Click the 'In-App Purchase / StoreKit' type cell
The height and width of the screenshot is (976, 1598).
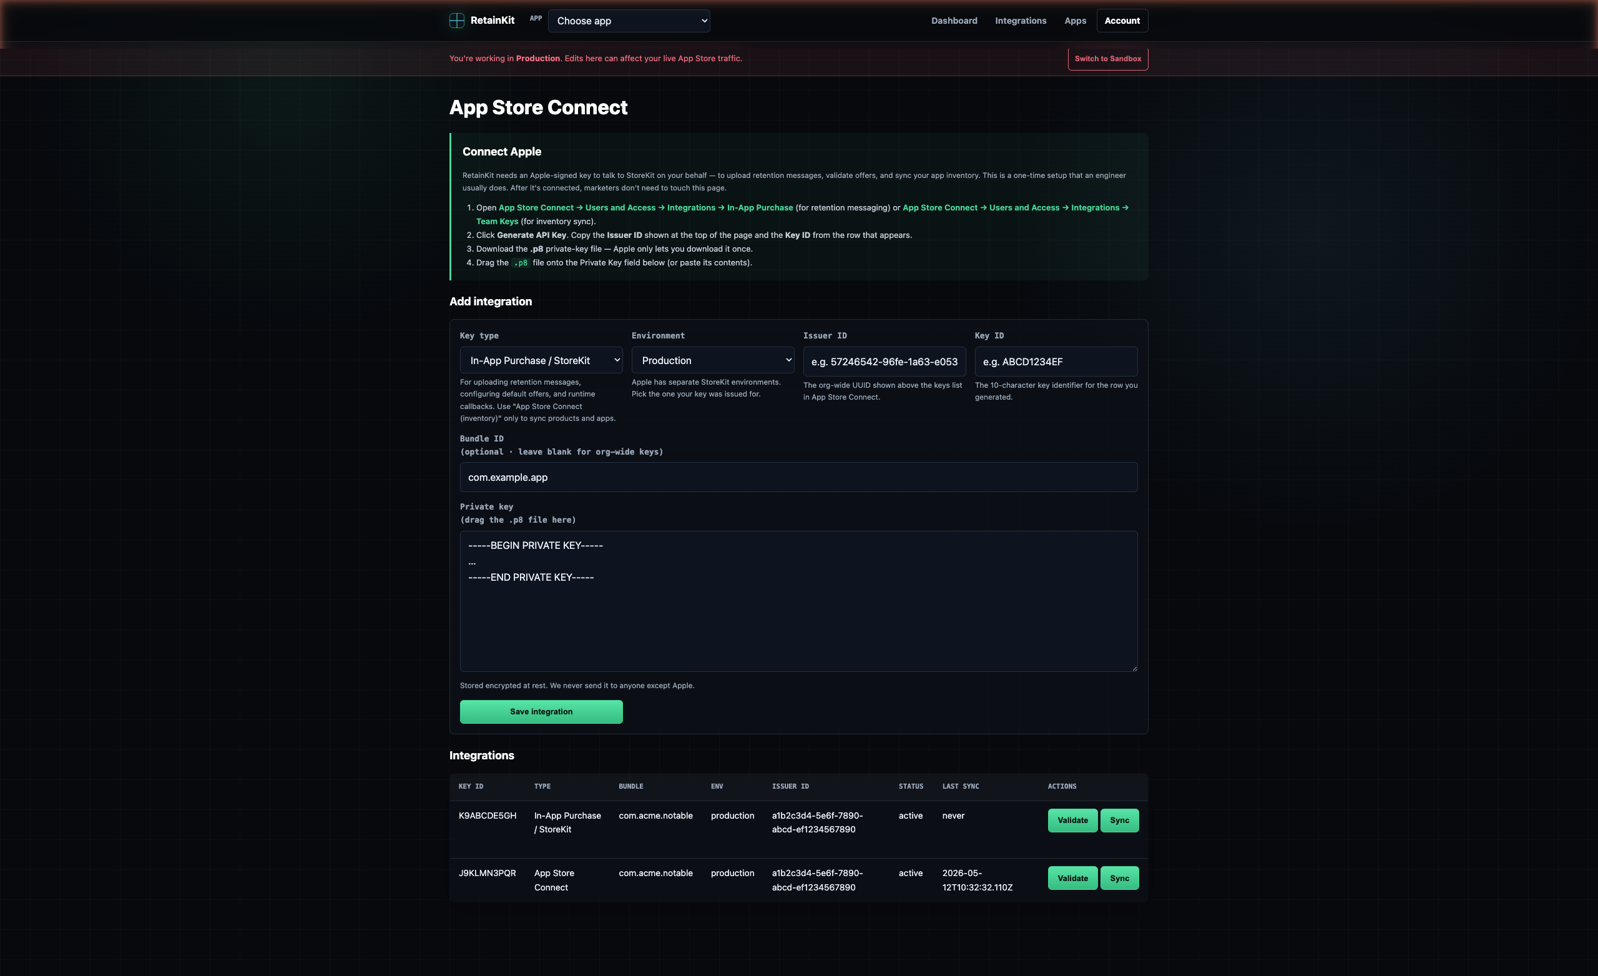click(567, 822)
